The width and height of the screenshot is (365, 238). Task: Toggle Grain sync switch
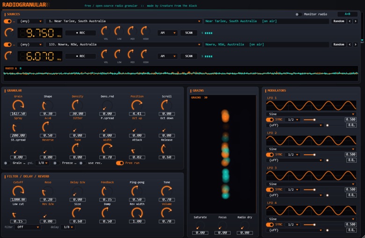(x=7, y=163)
